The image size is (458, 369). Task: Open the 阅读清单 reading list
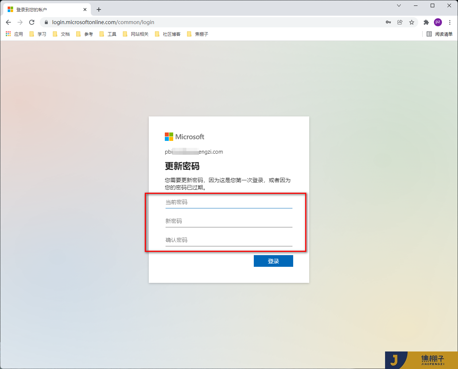pos(439,34)
